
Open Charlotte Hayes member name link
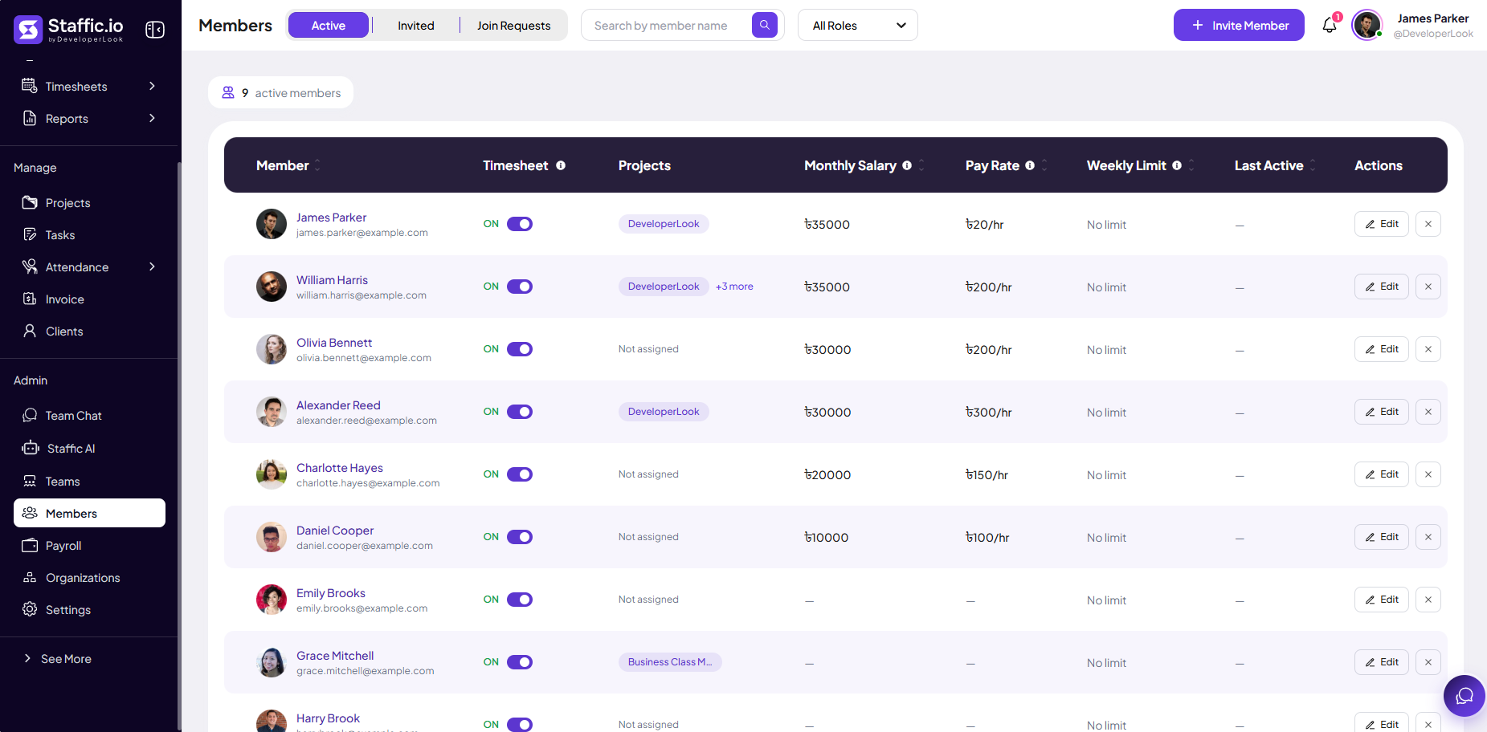point(339,467)
